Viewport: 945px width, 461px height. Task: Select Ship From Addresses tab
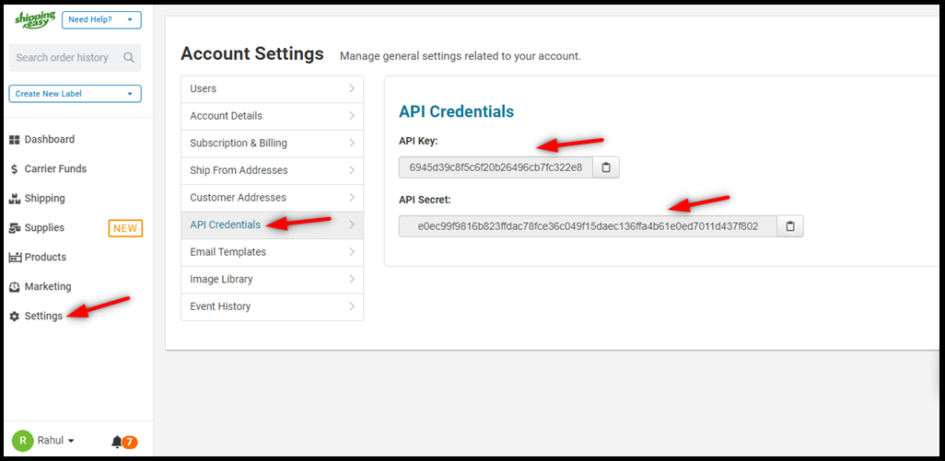click(273, 171)
